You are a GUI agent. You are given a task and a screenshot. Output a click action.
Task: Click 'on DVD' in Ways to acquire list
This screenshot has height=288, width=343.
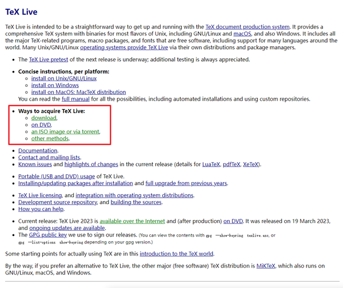[x=41, y=125]
